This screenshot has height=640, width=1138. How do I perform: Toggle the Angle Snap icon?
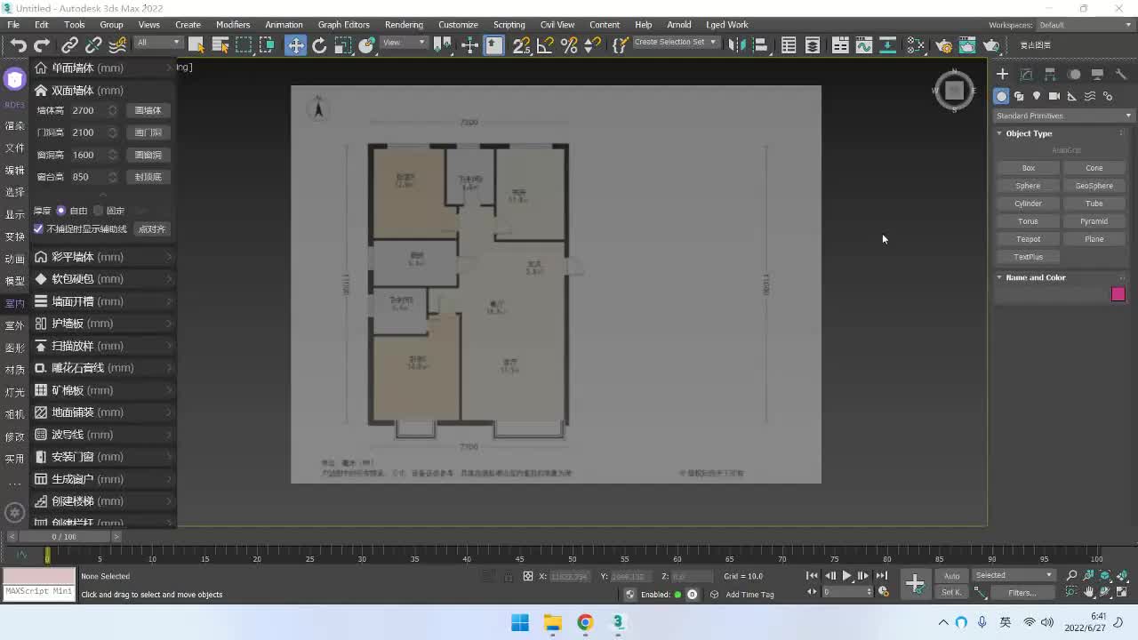(x=545, y=45)
